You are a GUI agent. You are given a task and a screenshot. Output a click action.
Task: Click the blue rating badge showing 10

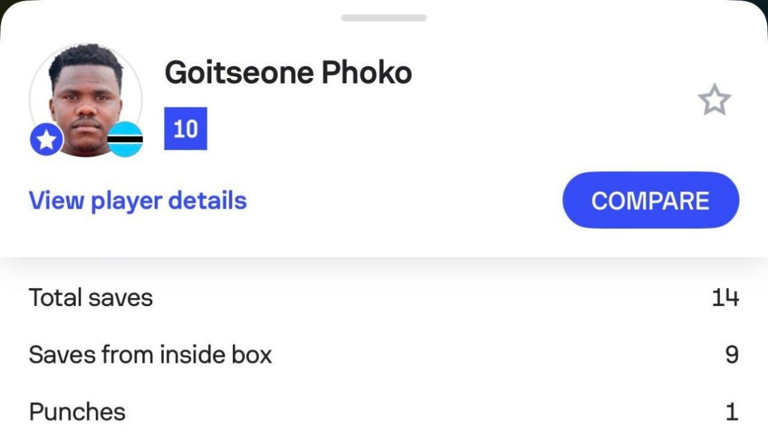pos(186,129)
